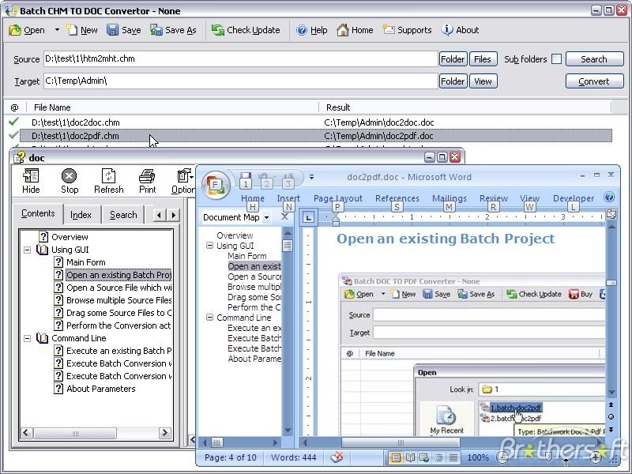Expand the Open button dropdown arrow
This screenshot has height=474, width=632.
pos(57,30)
